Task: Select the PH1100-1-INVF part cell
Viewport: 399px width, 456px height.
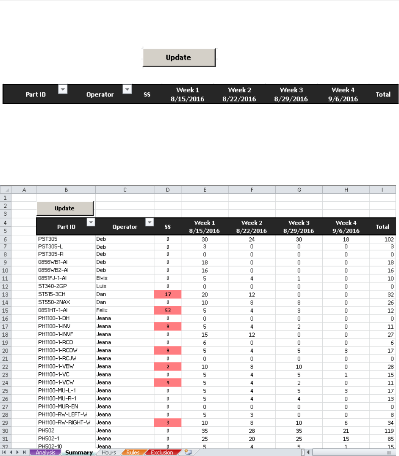Action: pos(66,335)
